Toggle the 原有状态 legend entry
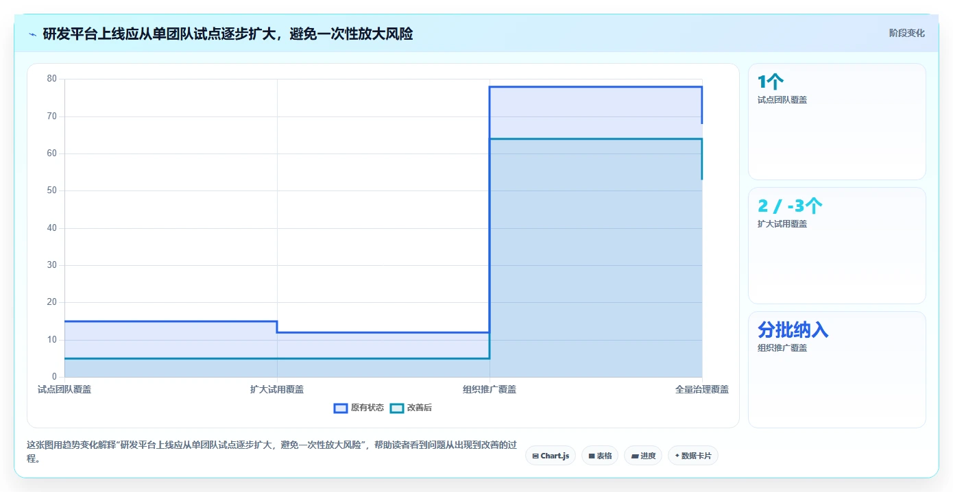 click(x=359, y=408)
